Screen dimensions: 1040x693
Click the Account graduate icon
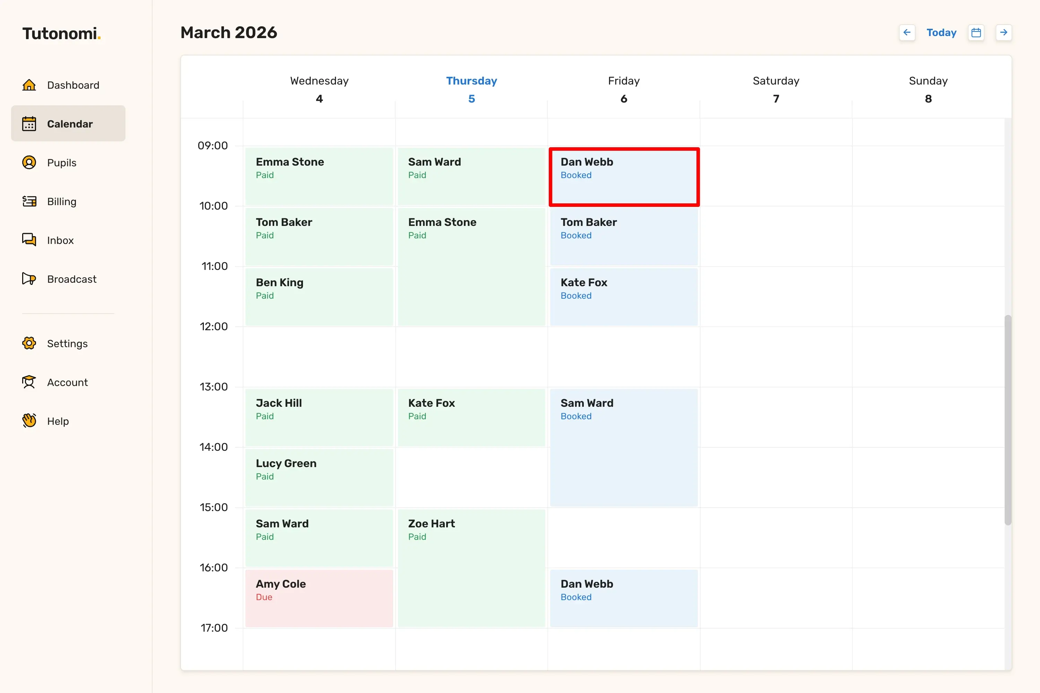[29, 382]
